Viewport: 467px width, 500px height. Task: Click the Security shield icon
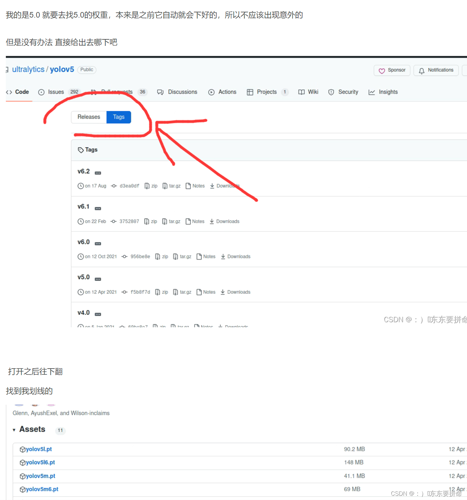(331, 92)
